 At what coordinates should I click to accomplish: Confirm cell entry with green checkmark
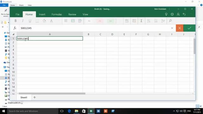[x=189, y=28]
